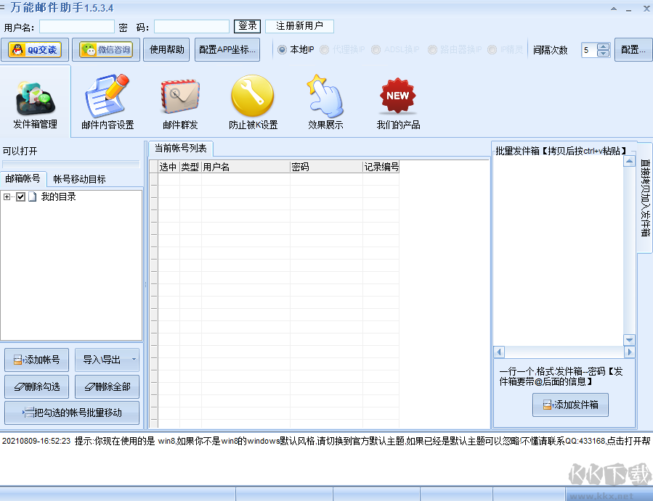The image size is (653, 501).
Task: Increase 间隔次数 with the up stepper
Action: click(x=604, y=46)
